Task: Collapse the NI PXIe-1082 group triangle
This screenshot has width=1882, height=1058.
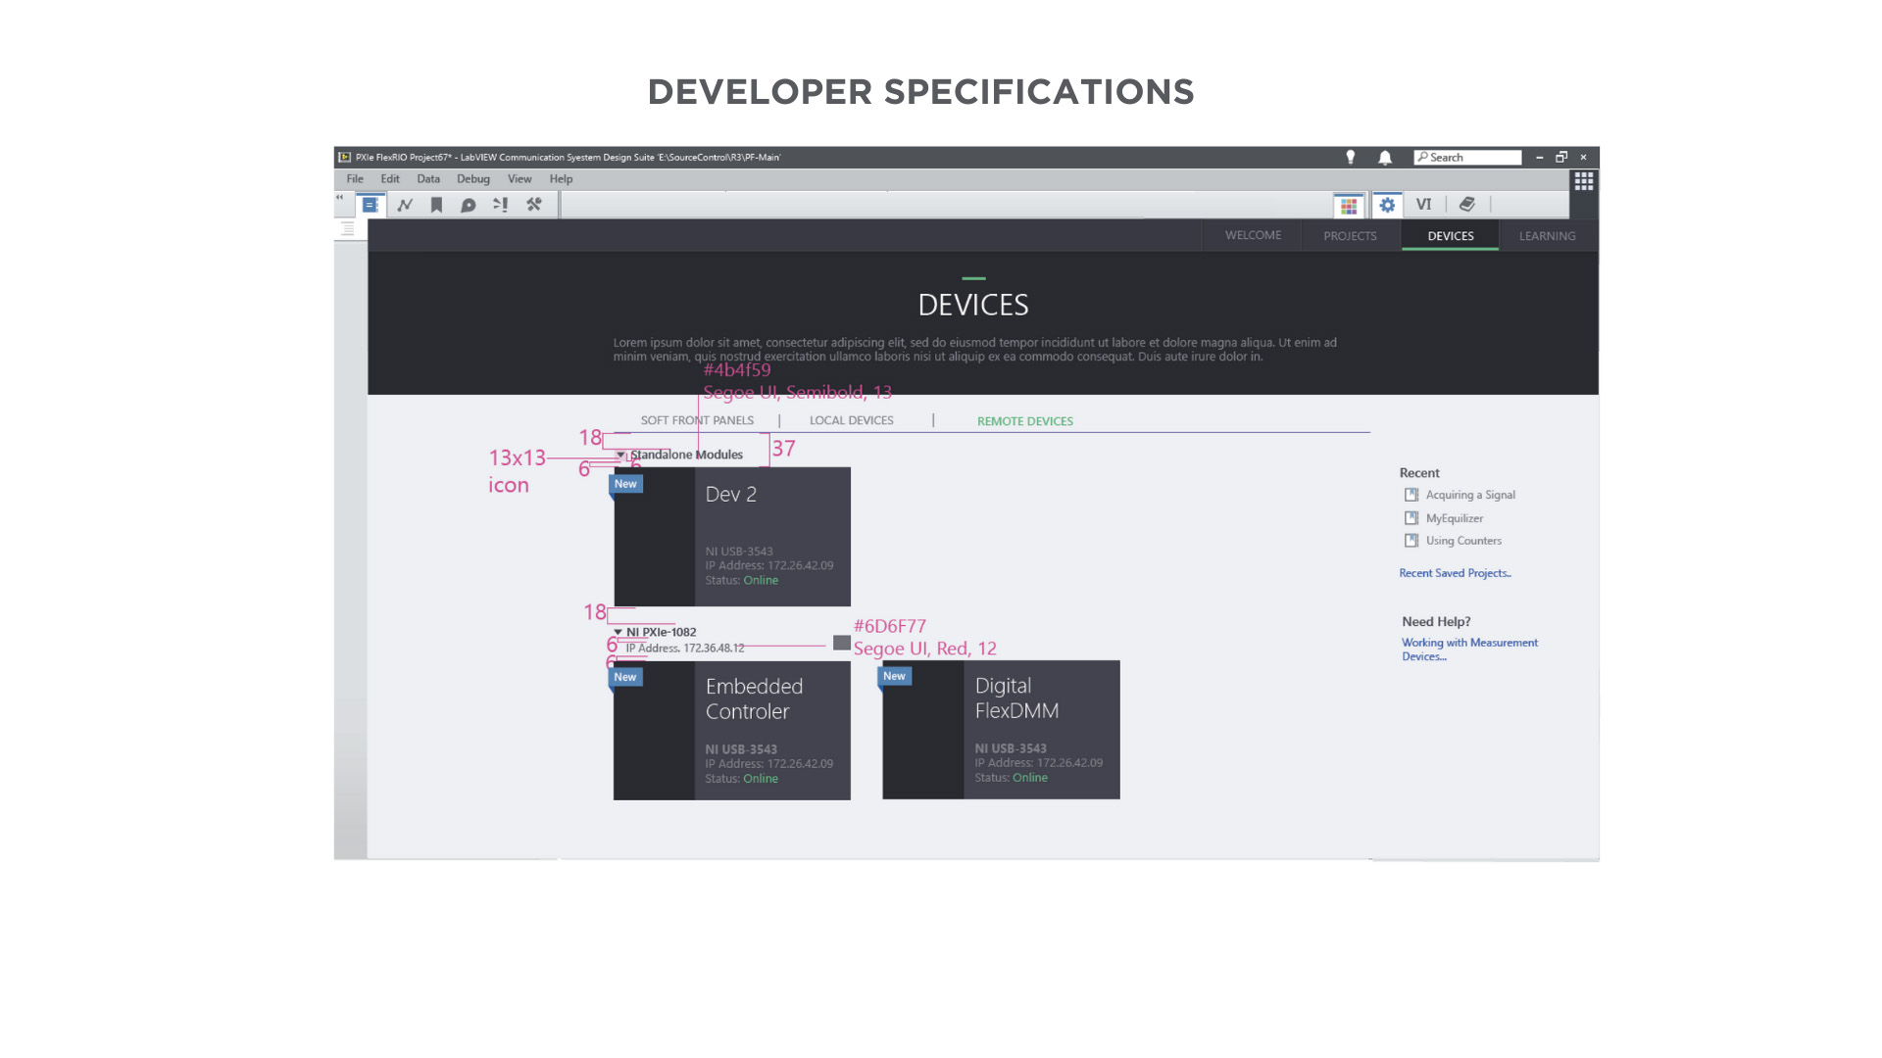Action: click(618, 632)
